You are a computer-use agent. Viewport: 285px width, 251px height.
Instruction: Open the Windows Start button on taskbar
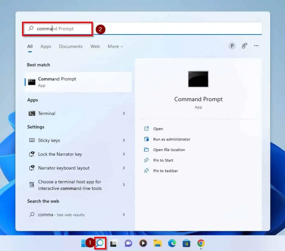[83, 243]
